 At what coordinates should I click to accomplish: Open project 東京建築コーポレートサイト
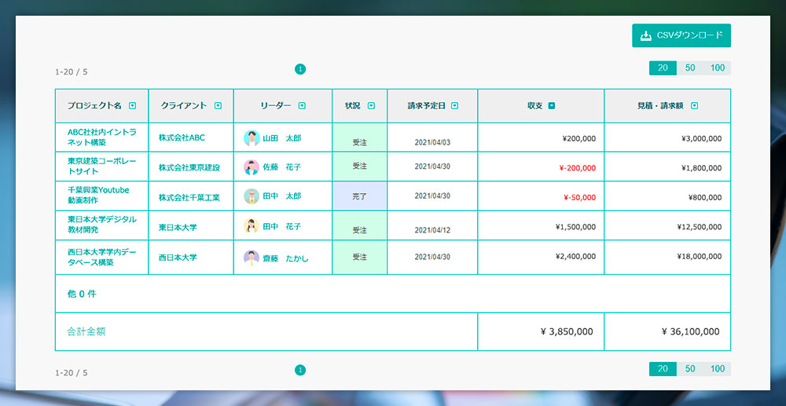[101, 166]
